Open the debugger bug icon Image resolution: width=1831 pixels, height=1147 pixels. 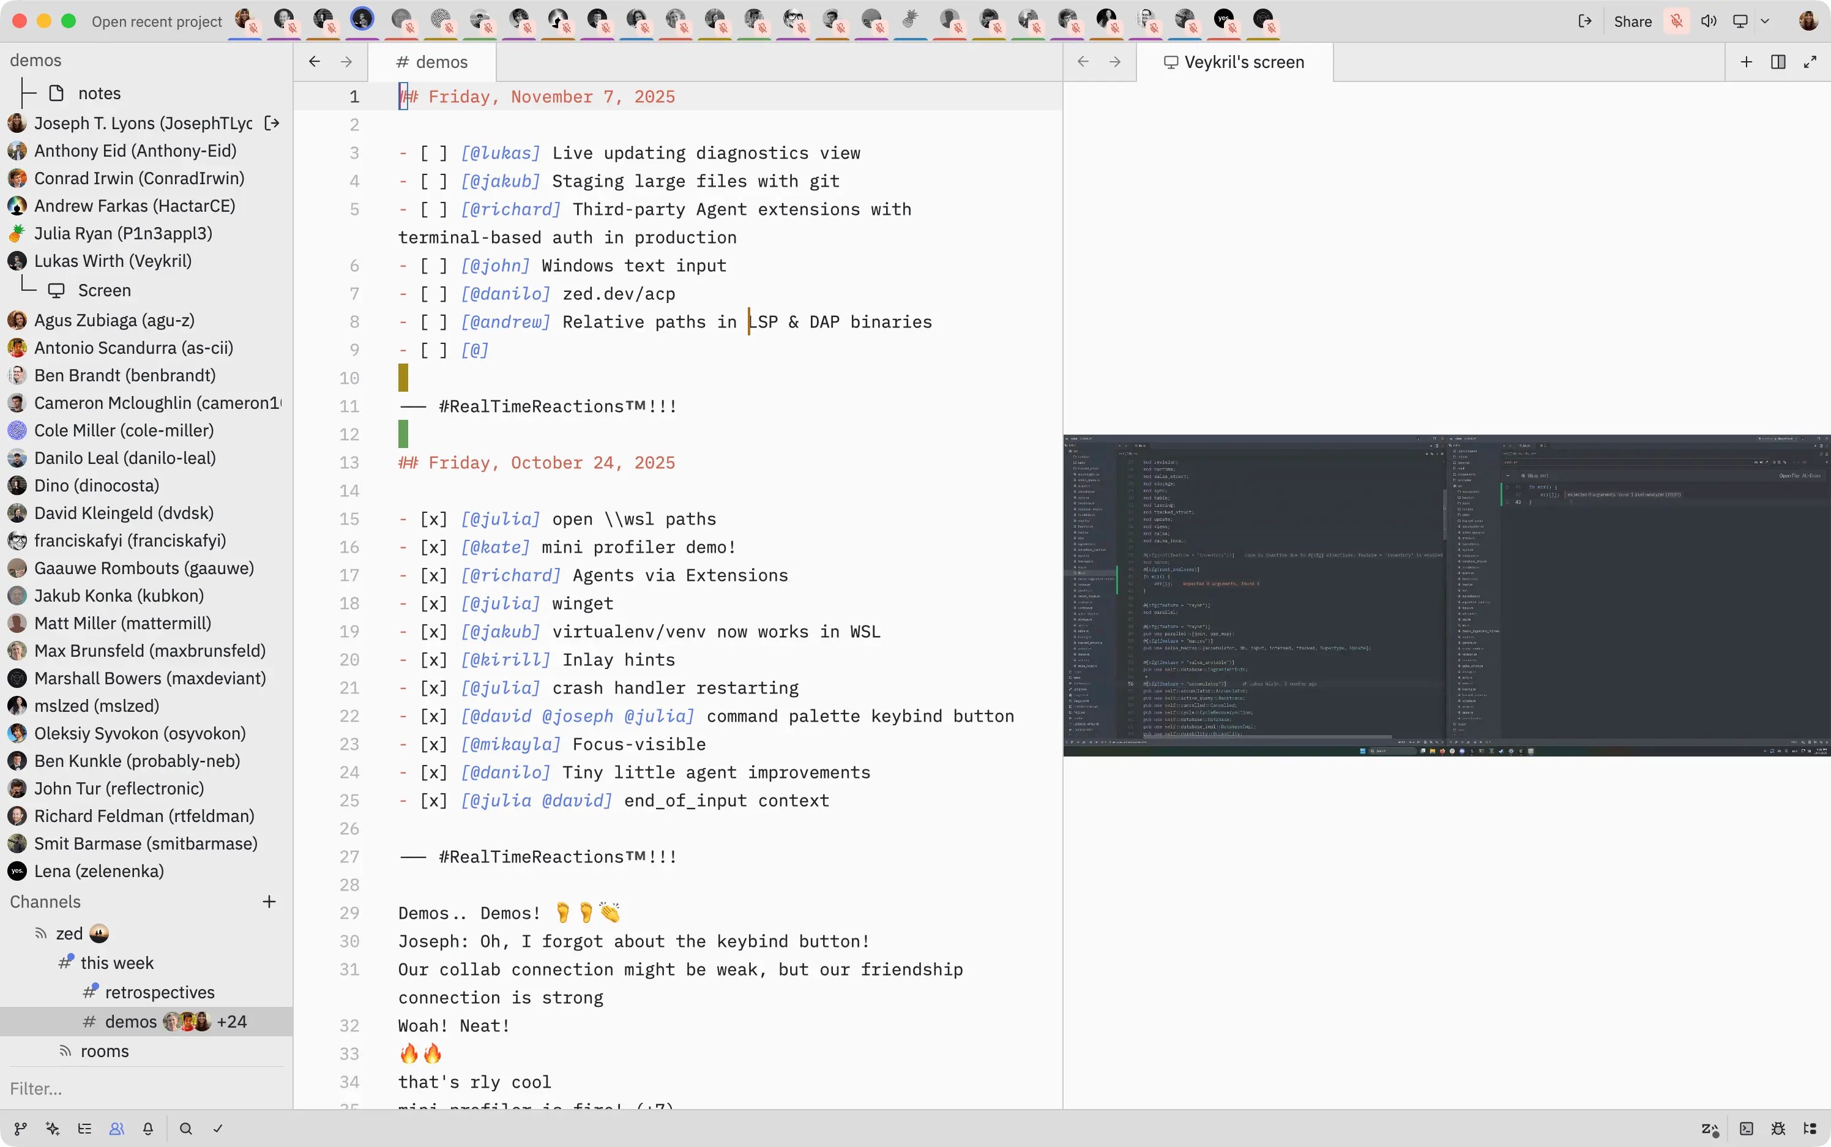(1778, 1129)
